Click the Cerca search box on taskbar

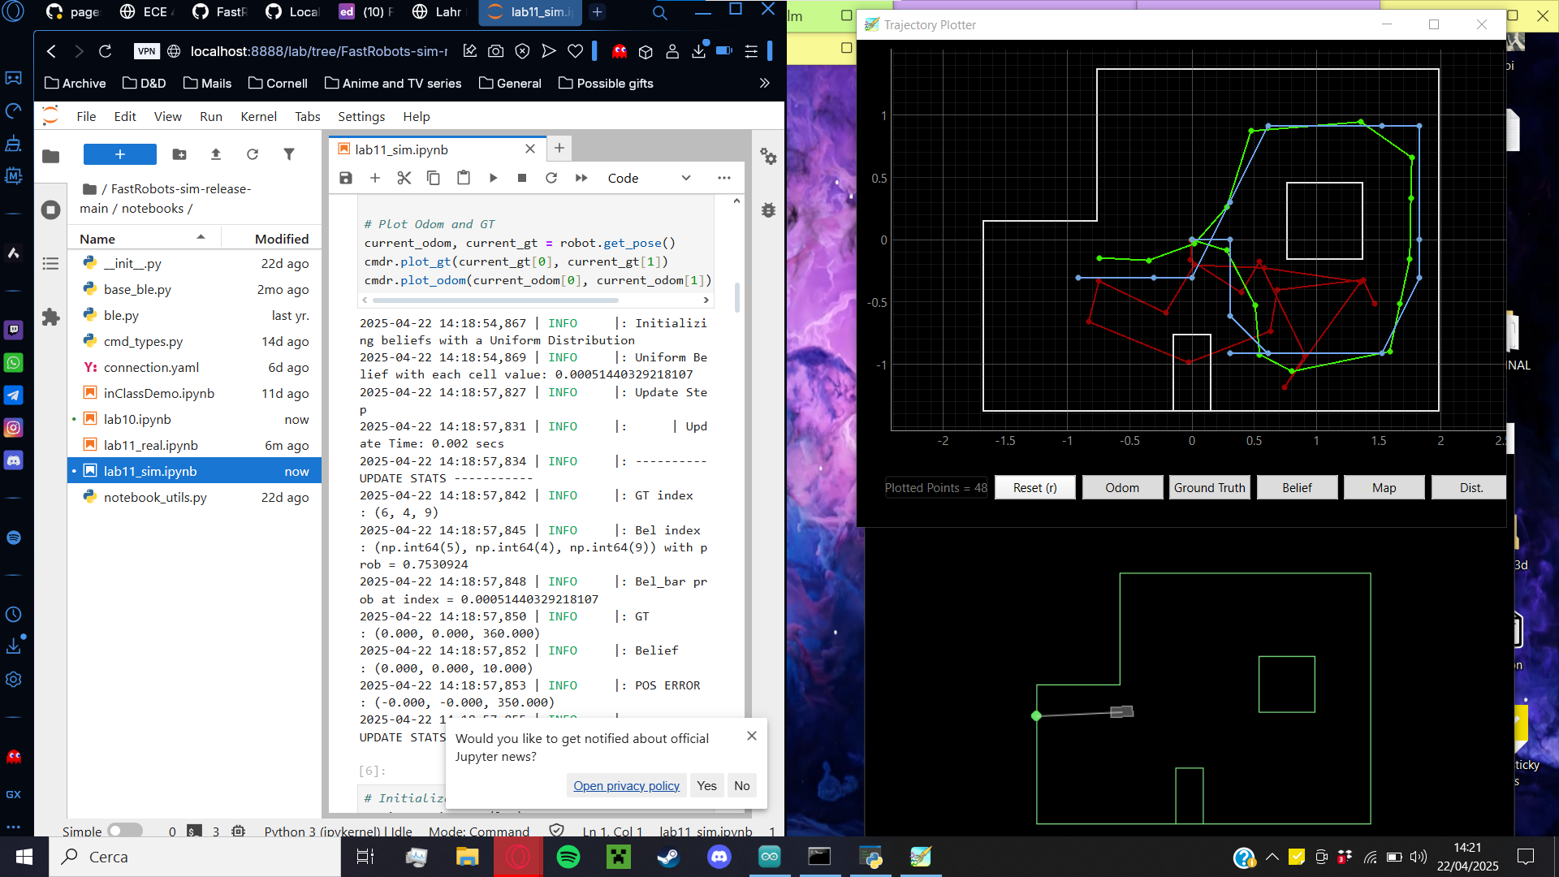click(x=195, y=857)
